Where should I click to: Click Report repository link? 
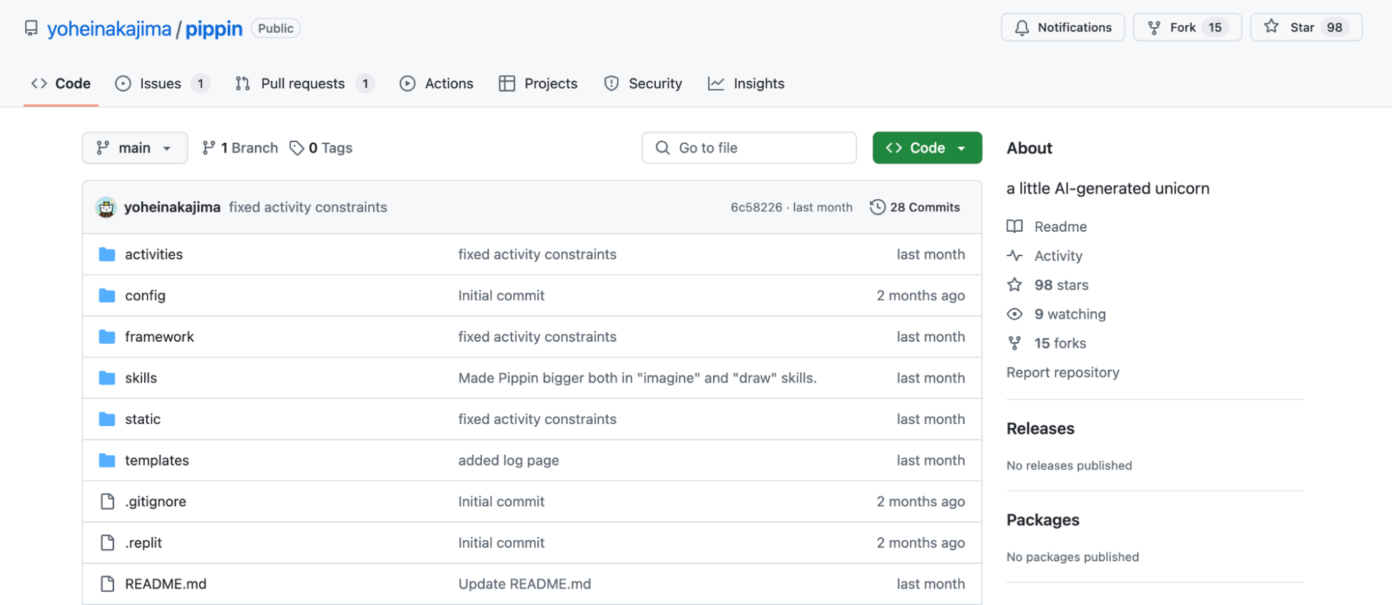pos(1063,373)
